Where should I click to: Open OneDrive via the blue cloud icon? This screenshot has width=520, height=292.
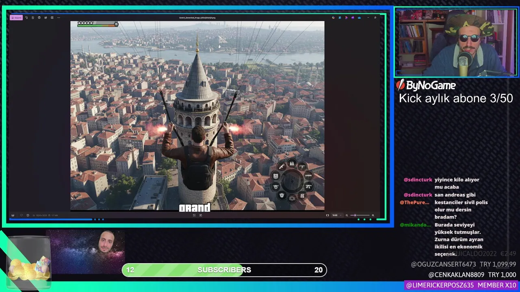359,18
